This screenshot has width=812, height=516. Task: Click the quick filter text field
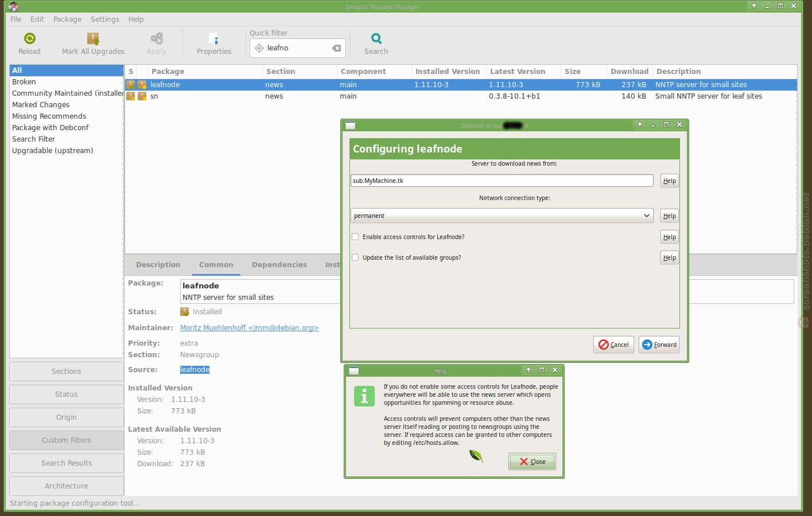(x=298, y=48)
